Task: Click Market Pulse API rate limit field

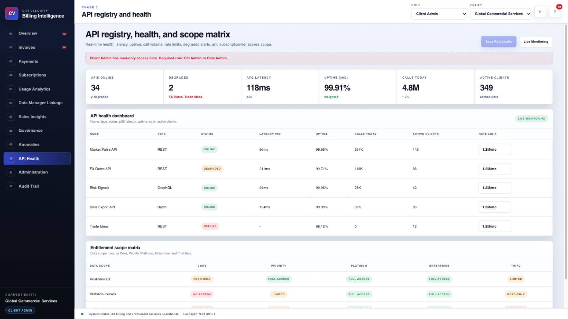Action: 495,149
